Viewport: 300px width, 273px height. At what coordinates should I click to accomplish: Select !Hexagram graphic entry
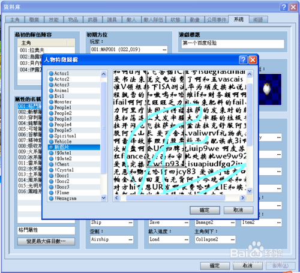coord(74,198)
